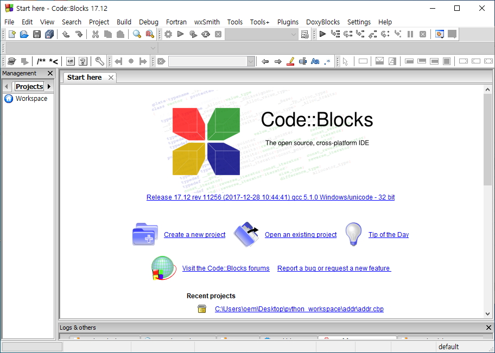The width and height of the screenshot is (495, 353).
Task: Show next tab in the Management panel
Action: [x=49, y=86]
